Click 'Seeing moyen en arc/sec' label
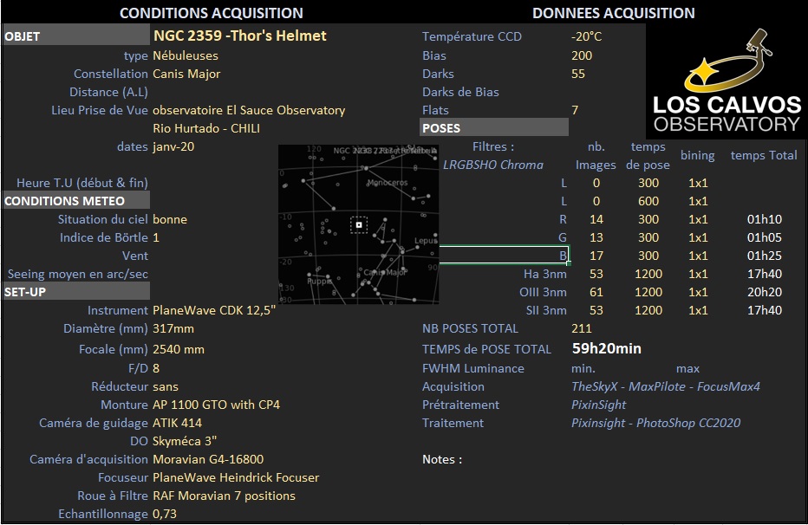 coord(78,275)
